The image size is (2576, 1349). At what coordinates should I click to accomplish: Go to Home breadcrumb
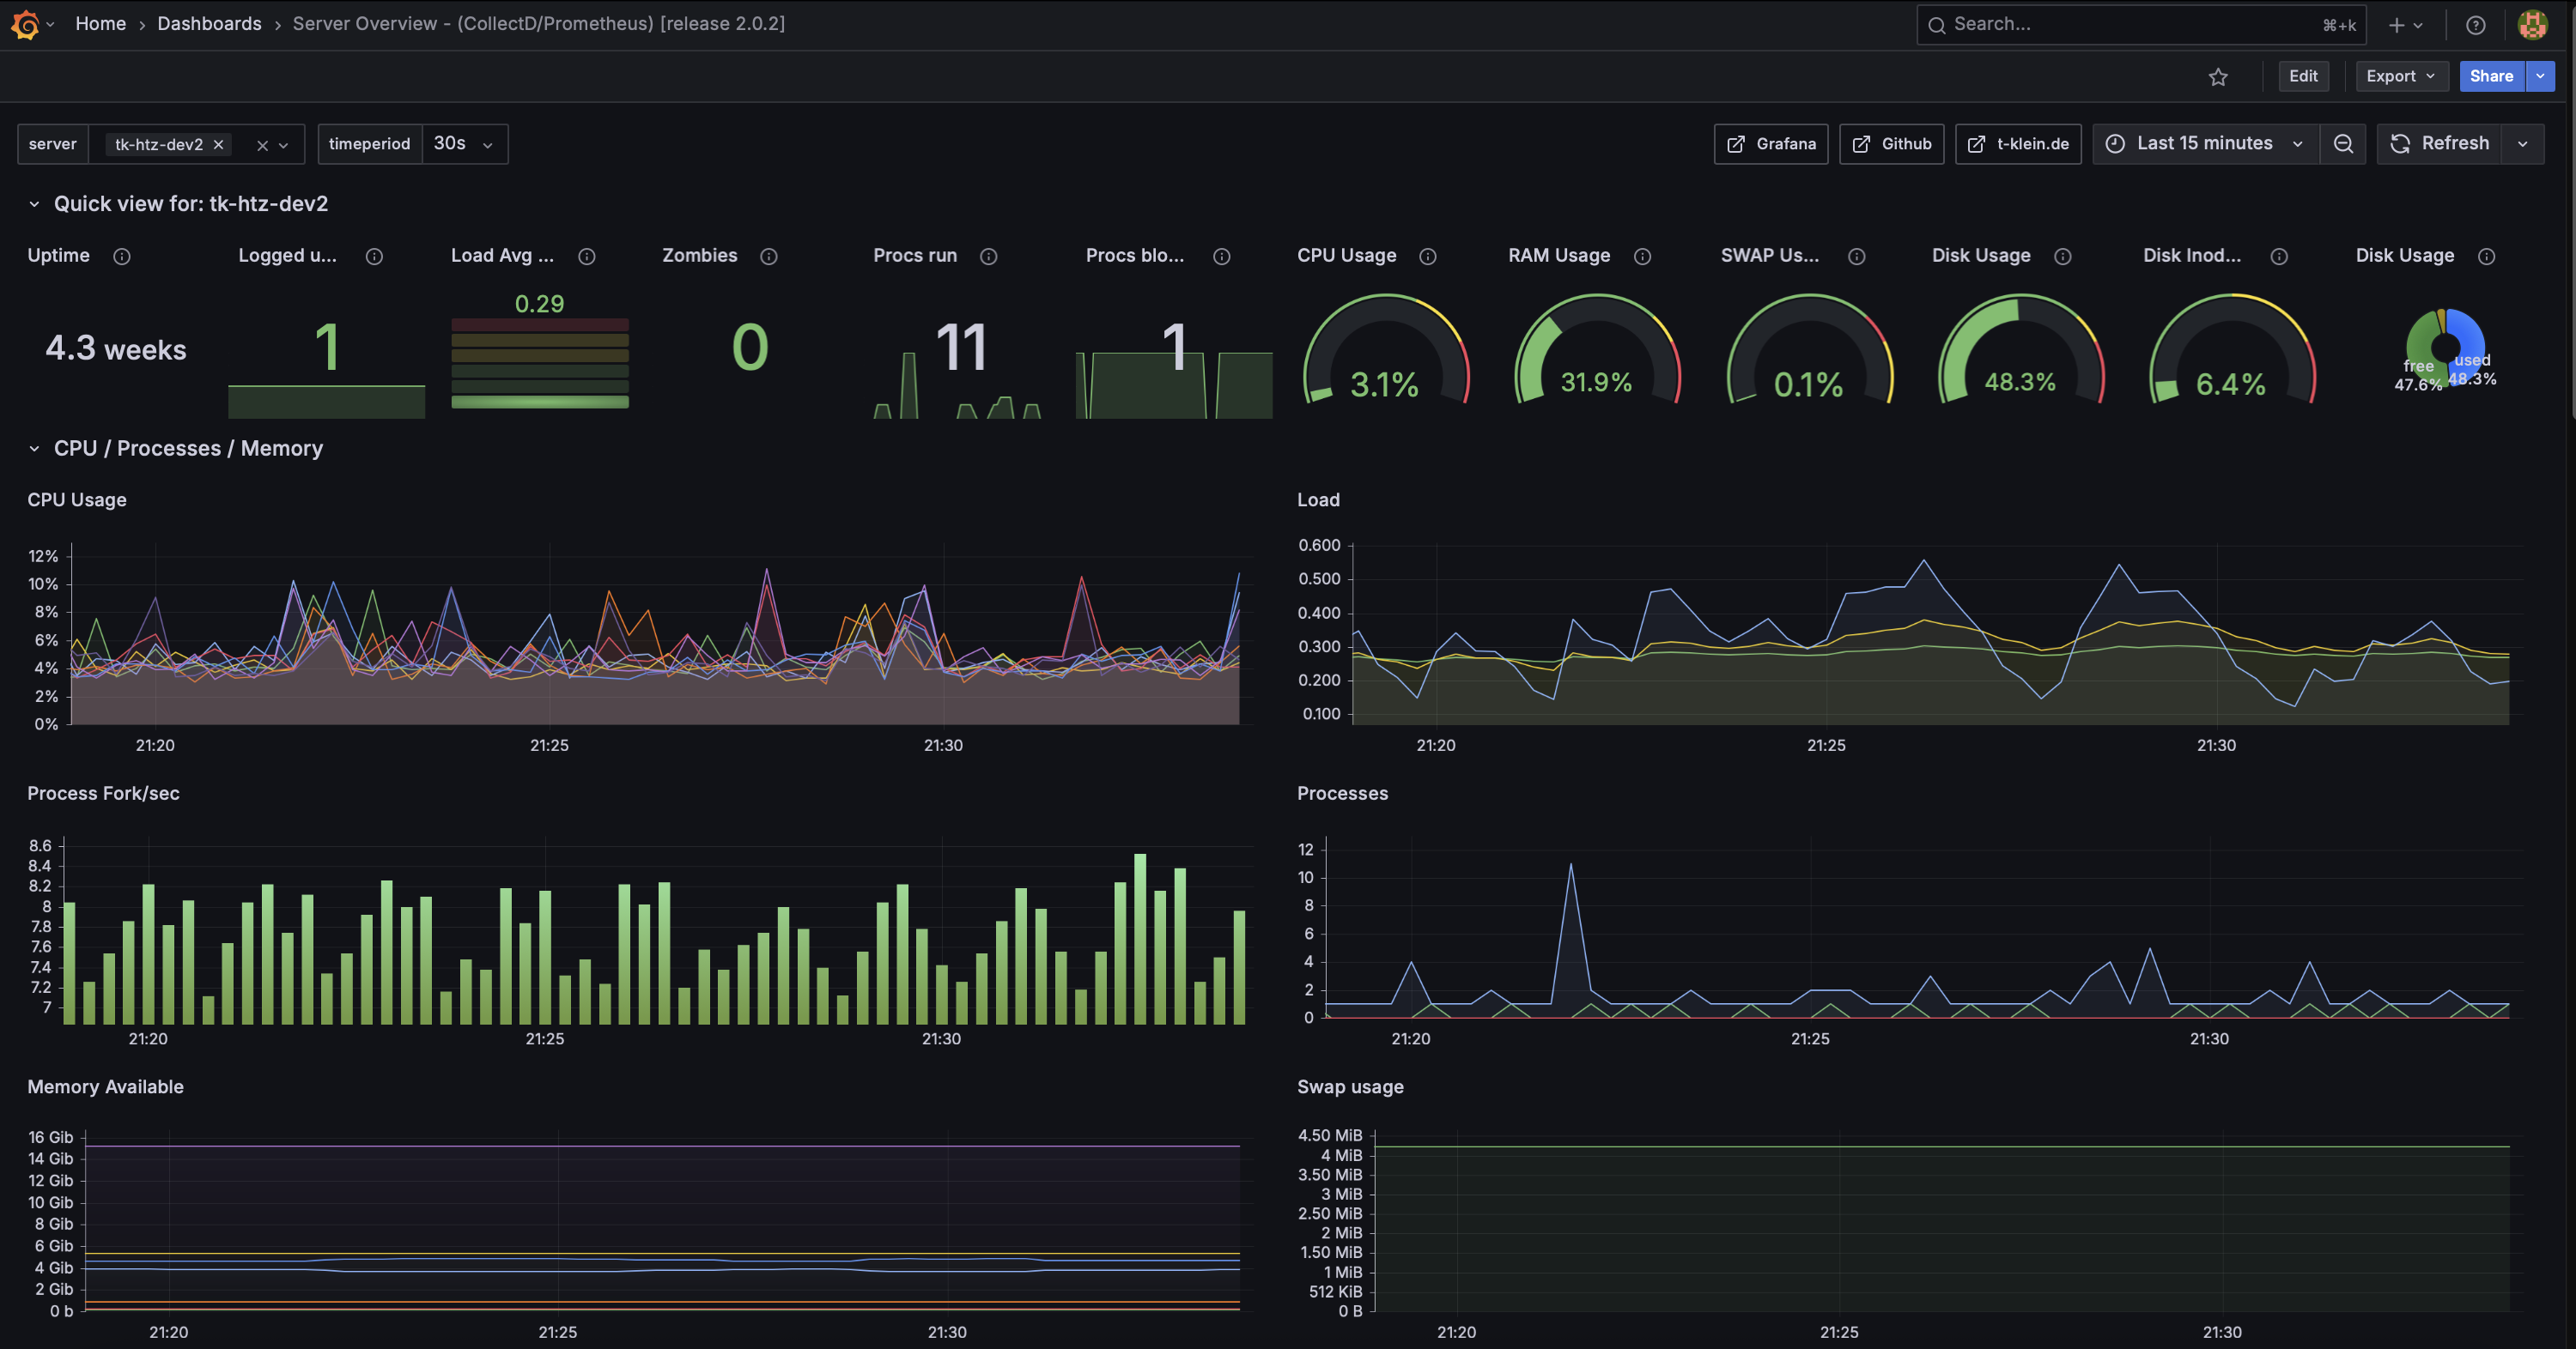(101, 24)
